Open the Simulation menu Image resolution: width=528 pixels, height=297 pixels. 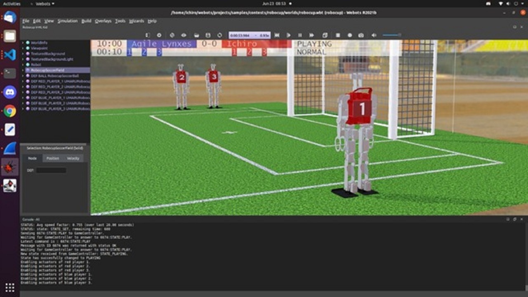(67, 21)
